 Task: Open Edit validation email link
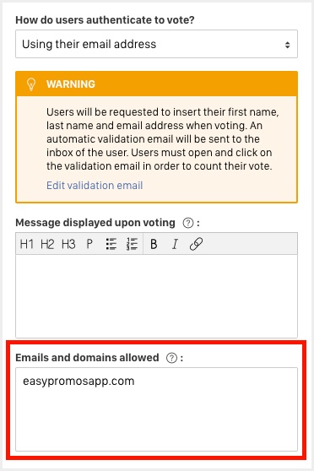click(95, 186)
